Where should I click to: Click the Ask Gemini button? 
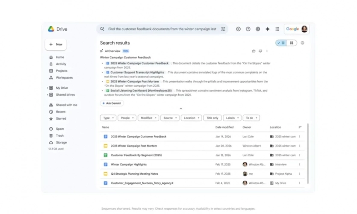[112, 103]
